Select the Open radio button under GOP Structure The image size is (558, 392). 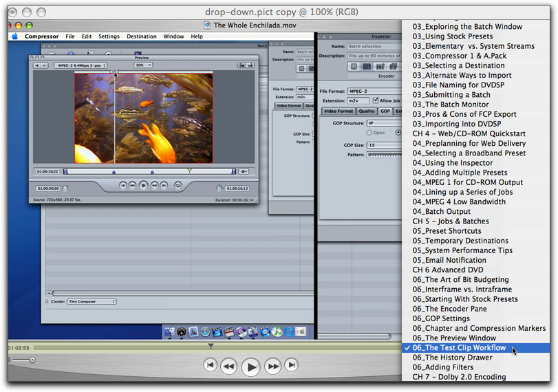[369, 132]
